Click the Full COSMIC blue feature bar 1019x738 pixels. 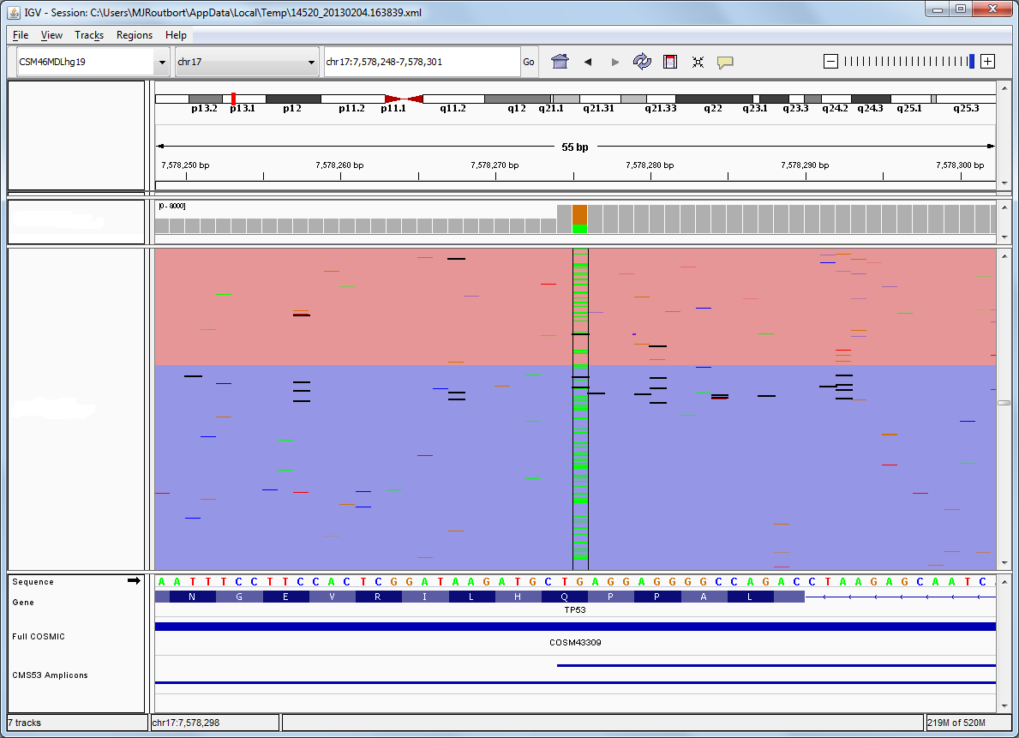coord(575,627)
